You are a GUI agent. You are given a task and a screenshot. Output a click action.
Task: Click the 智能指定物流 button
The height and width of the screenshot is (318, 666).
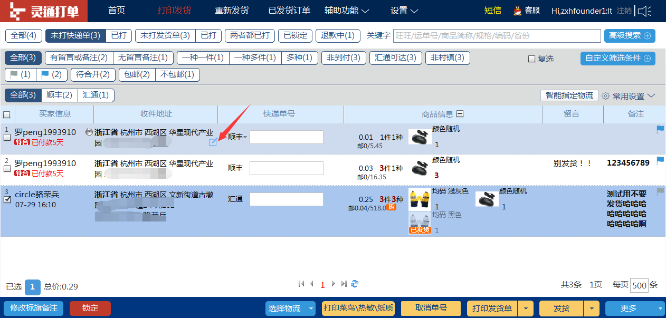coord(569,95)
